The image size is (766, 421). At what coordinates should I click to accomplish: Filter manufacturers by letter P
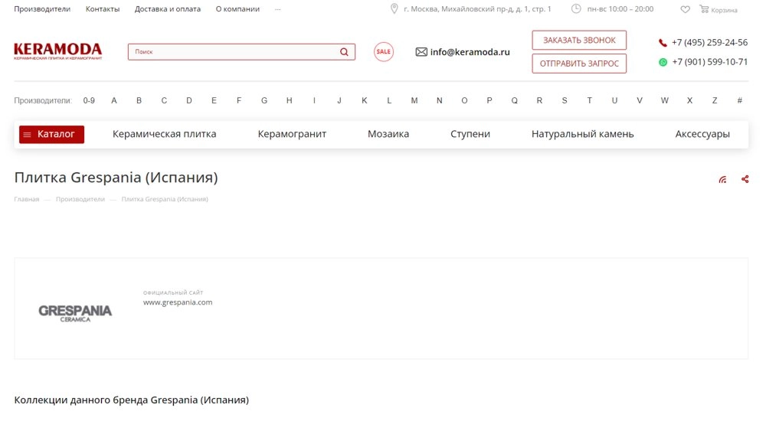pos(489,100)
